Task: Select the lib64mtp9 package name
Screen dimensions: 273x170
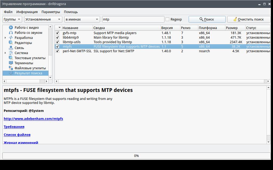Action: click(71, 37)
